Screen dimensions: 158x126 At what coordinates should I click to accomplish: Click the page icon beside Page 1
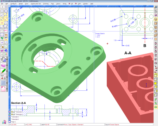coord(9,122)
